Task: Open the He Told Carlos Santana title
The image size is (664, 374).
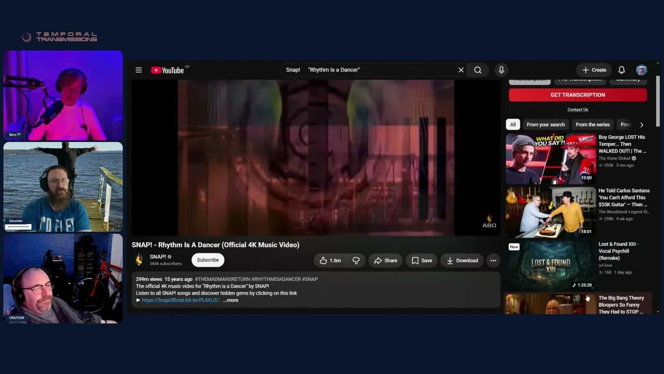Action: click(624, 197)
